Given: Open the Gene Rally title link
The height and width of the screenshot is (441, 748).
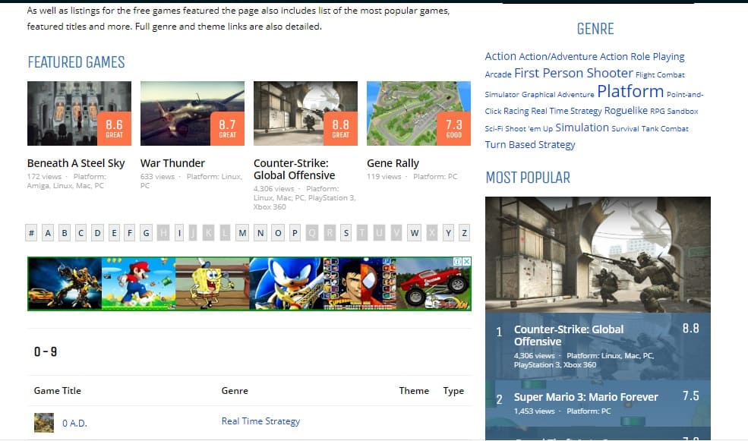Looking at the screenshot, I should (393, 163).
